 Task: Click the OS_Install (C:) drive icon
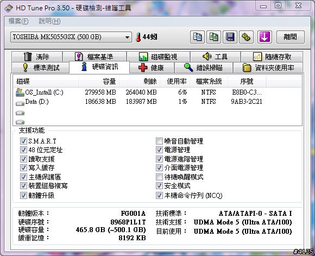click(x=20, y=92)
